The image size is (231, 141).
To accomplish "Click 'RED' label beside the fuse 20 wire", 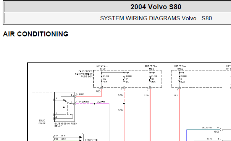I will point(146,95).
